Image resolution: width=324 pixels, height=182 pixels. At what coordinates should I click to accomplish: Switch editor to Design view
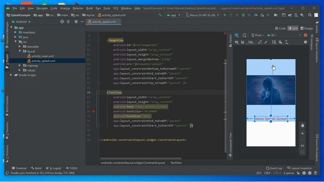click(x=307, y=28)
